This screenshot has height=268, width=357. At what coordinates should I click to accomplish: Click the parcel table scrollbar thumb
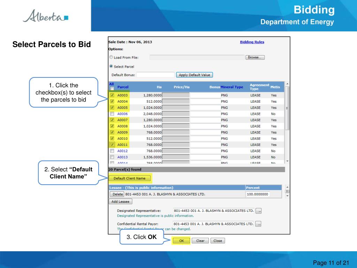click(x=287, y=108)
